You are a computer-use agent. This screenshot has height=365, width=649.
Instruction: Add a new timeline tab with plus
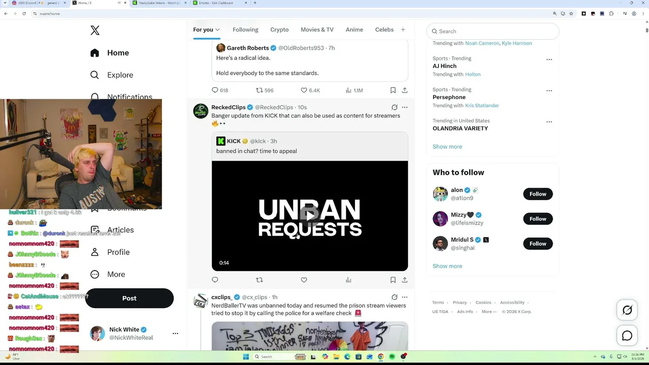click(403, 29)
